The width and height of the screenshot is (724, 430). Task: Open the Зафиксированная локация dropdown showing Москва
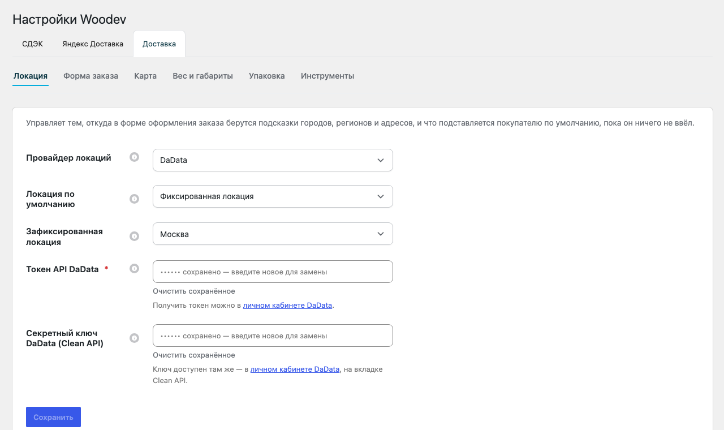[273, 234]
